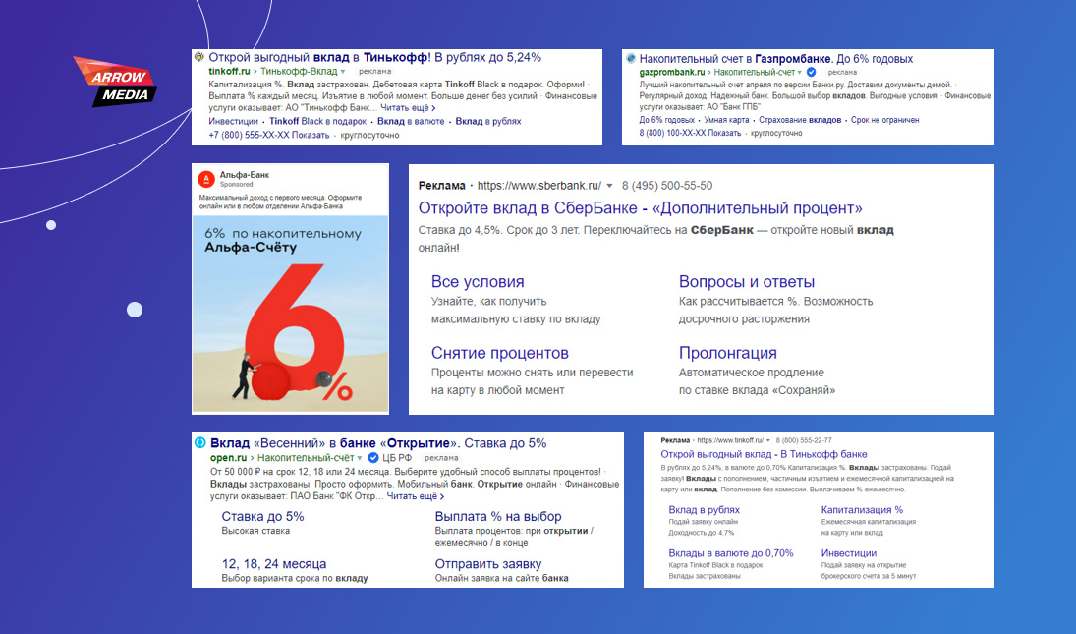
Task: Open the 'Tinkoff Black в подарок' sitelink
Action: tap(317, 122)
